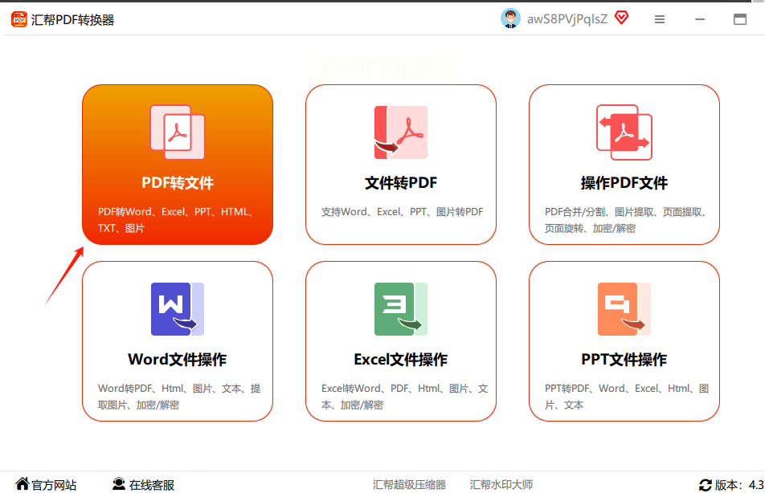Click the 文件转PDF red icon
The width and height of the screenshot is (765, 493).
[x=400, y=132]
